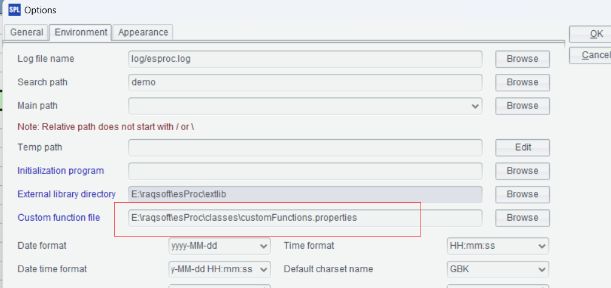The image size is (611, 288).
Task: Open the Date time format dropdown
Action: (264, 269)
